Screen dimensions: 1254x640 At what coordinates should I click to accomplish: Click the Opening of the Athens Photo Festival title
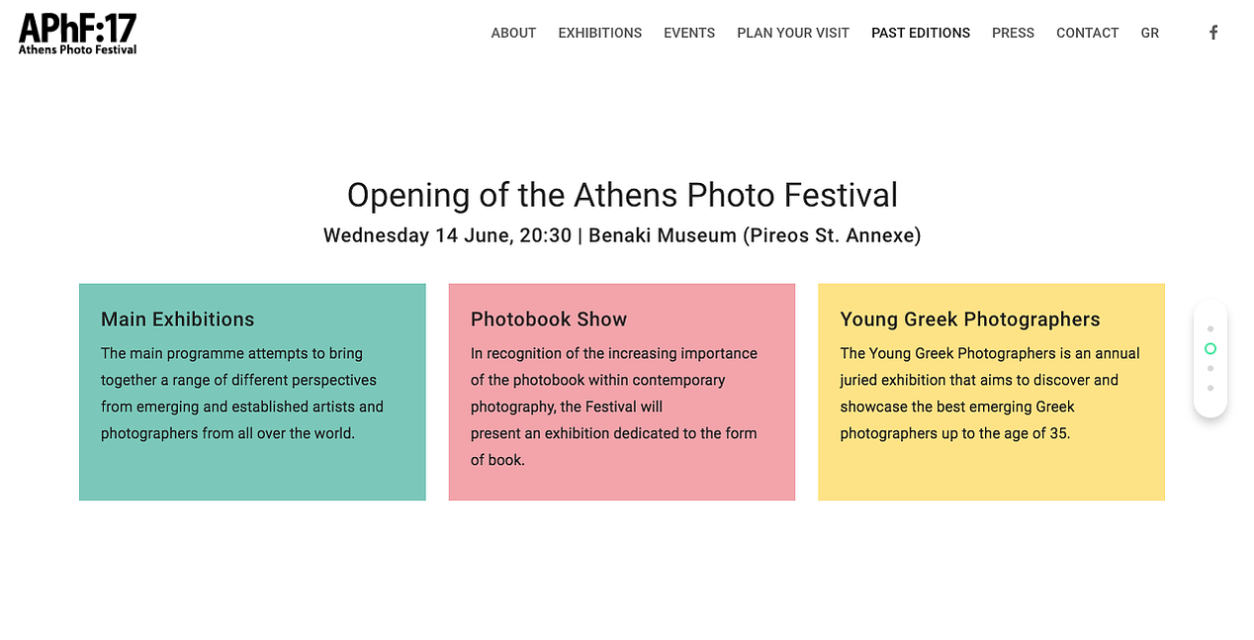622,195
